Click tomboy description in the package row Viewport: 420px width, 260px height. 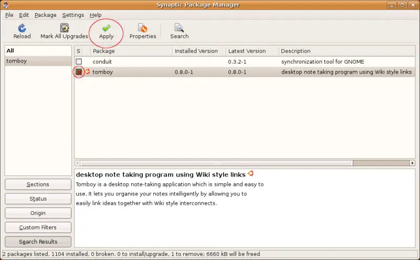346,72
